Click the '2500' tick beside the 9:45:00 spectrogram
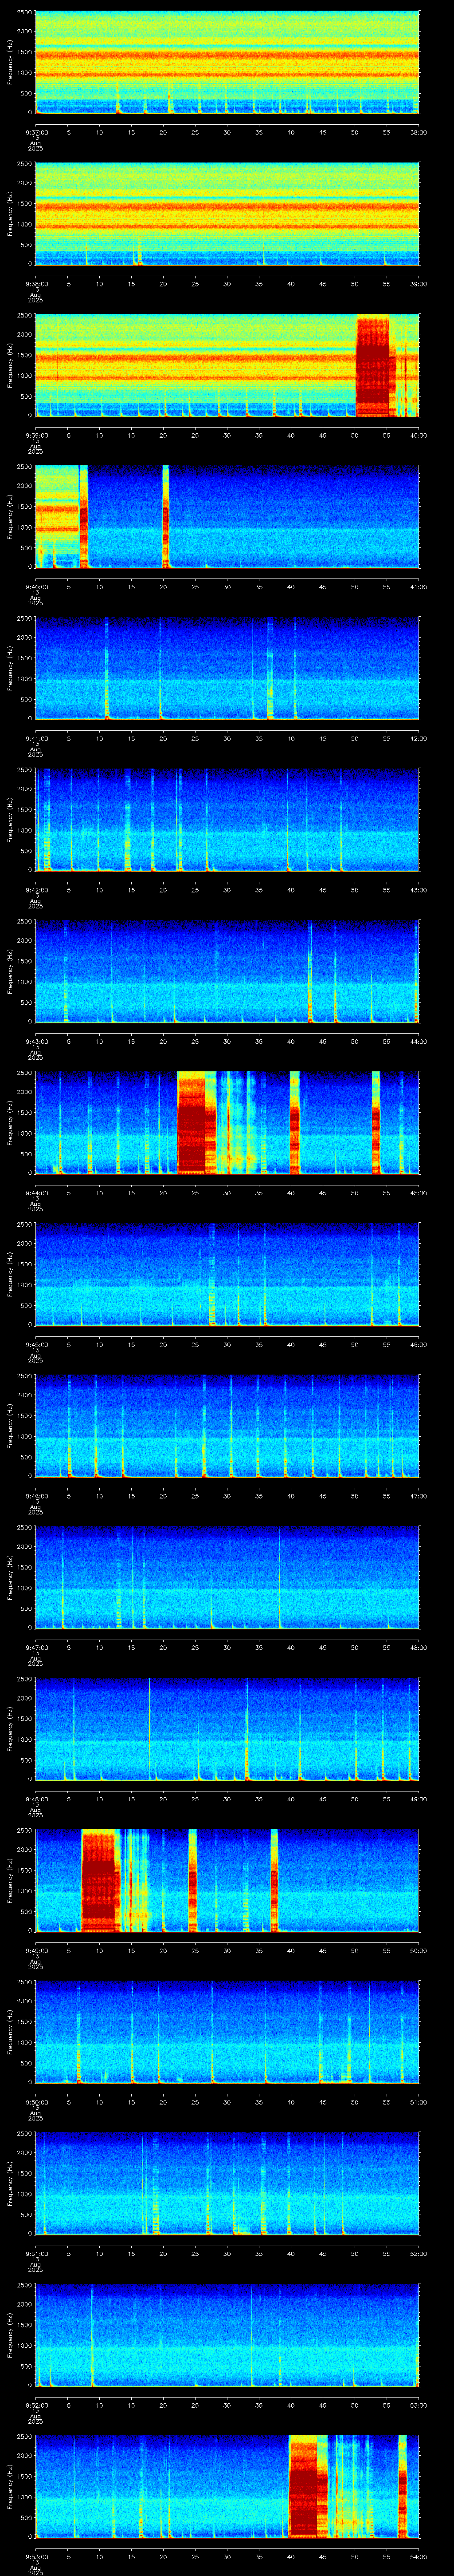The width and height of the screenshot is (454, 2576). (24, 1224)
